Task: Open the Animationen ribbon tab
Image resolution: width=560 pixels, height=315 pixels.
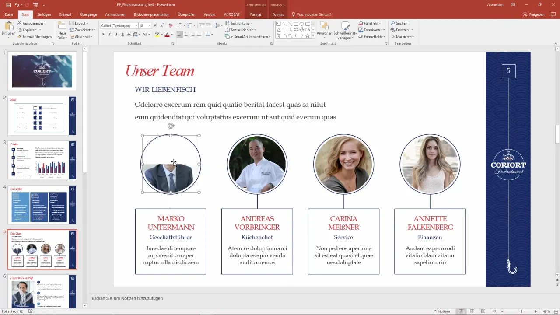Action: coord(115,14)
